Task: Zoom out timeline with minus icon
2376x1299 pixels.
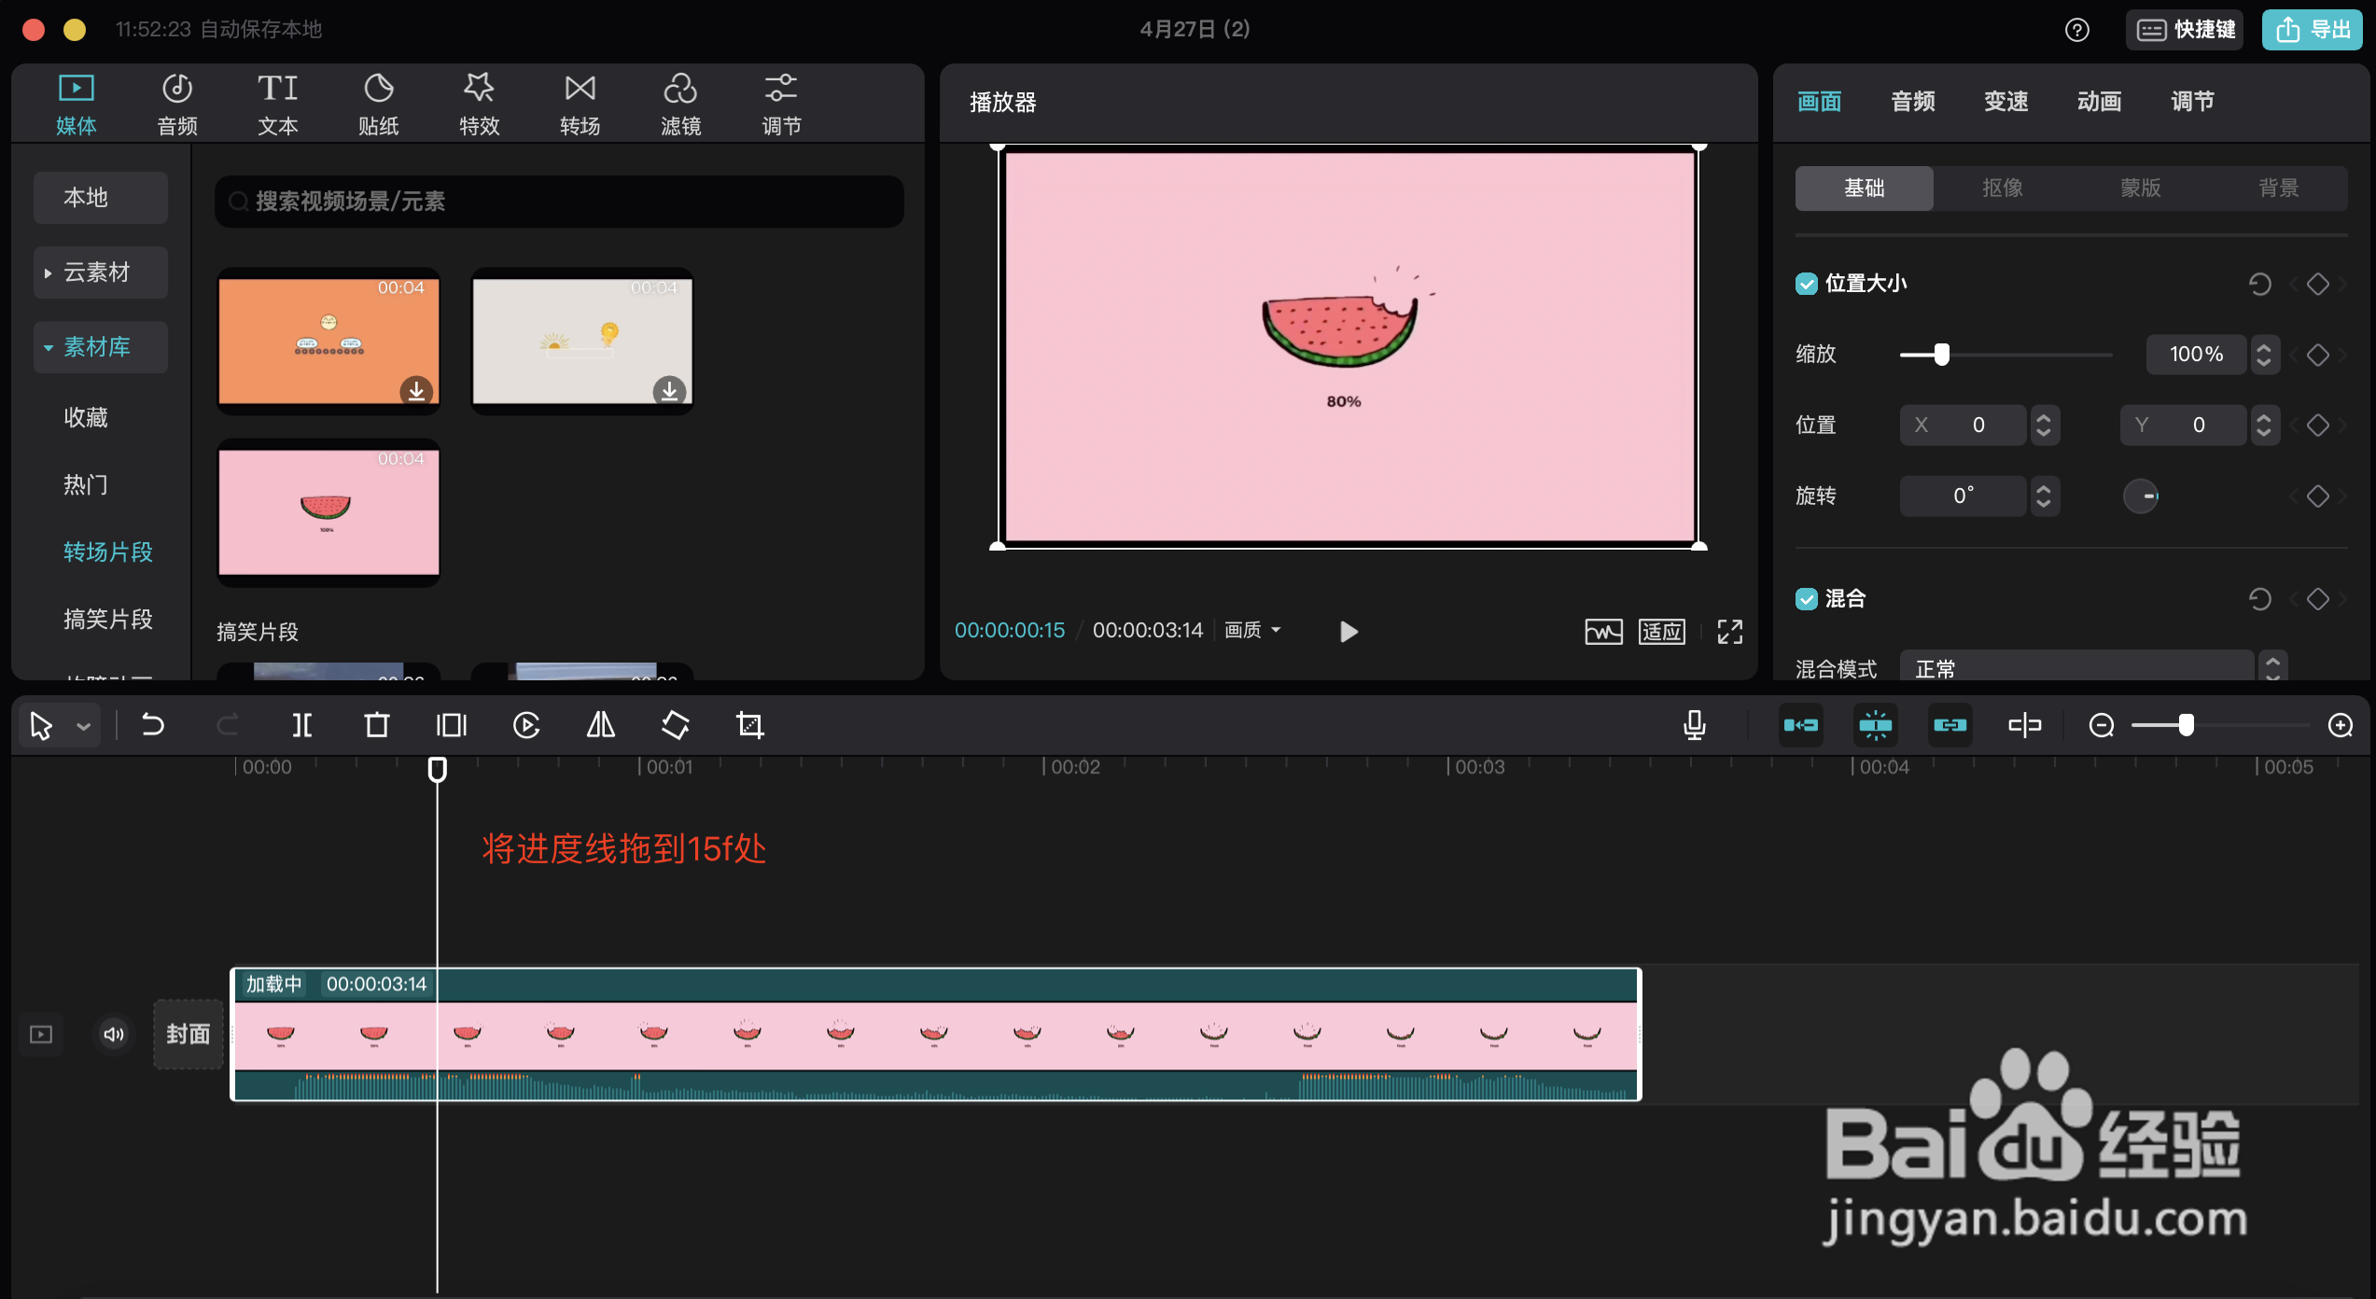Action: (2102, 725)
